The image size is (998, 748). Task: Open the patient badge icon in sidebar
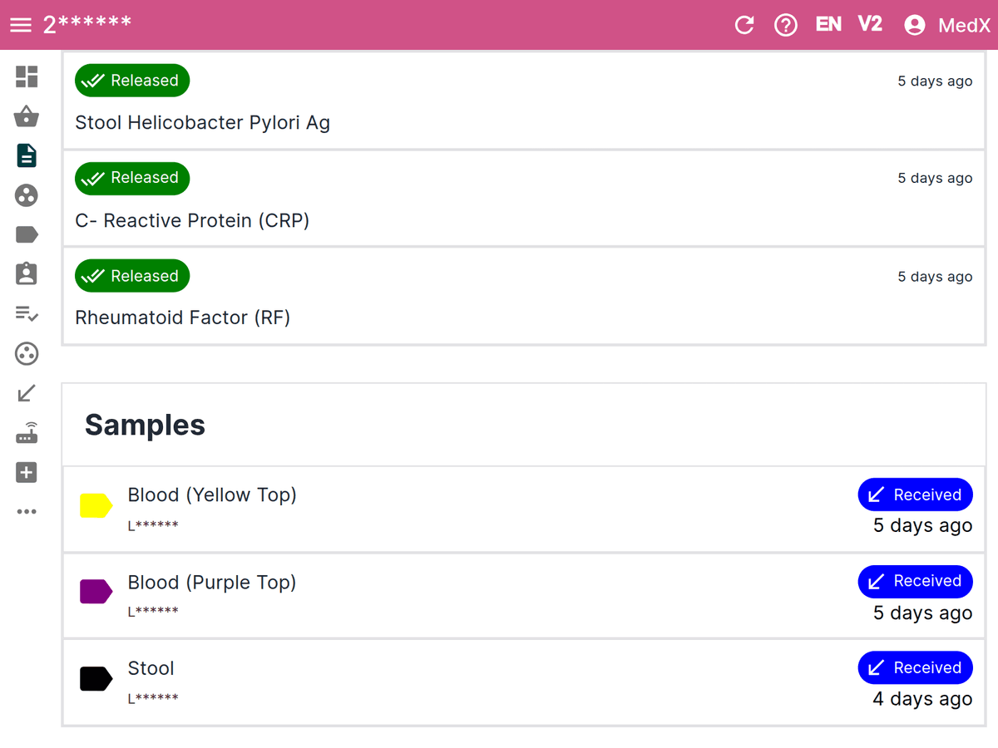27,273
